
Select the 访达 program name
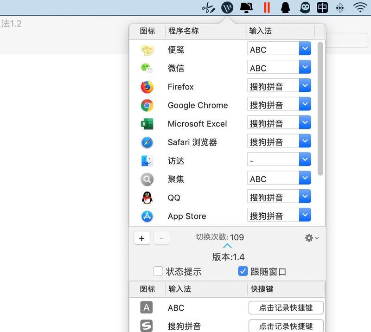click(x=176, y=161)
